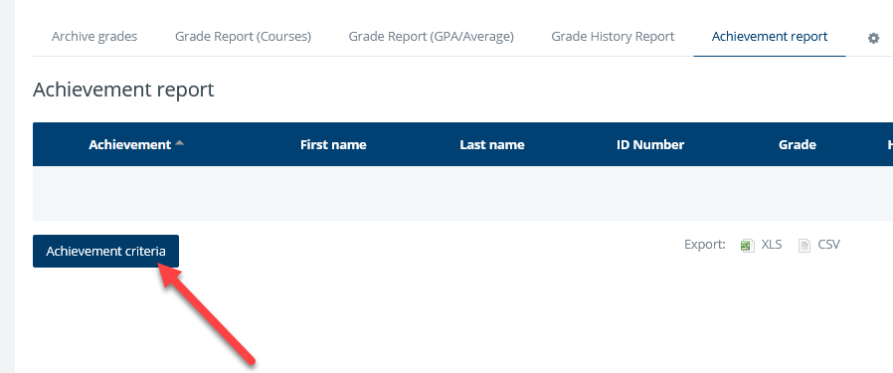Select the Achievement report tab
The height and width of the screenshot is (373, 893).
[x=770, y=37]
